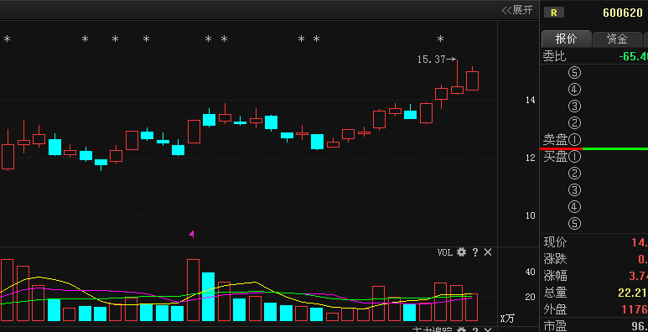Image resolution: width=648 pixels, height=332 pixels.
Task: Click the magenta flag marker below the candles
Action: [192, 234]
